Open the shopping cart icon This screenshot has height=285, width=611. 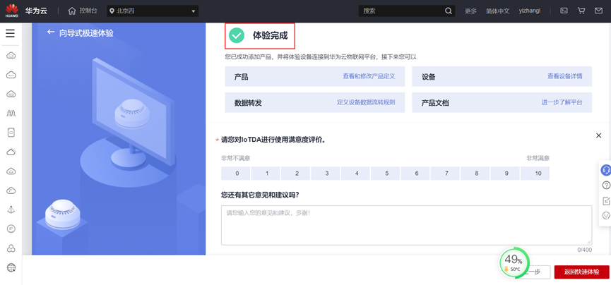click(x=581, y=11)
